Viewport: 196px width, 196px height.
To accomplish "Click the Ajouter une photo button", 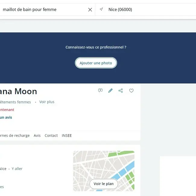I will pos(96,63).
